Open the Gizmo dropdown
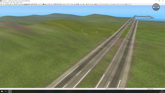Viewport: 165px width, 93px height. (128, 4)
